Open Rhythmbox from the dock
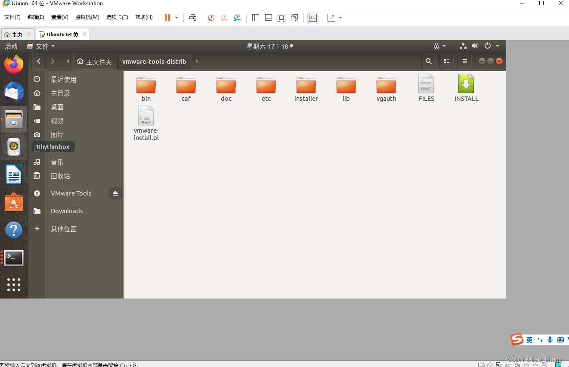 (14, 147)
